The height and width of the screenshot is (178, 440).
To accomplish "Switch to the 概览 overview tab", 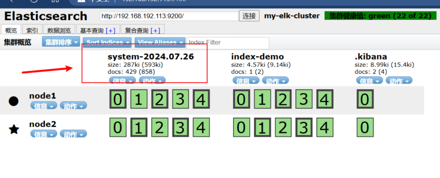I will point(11,30).
